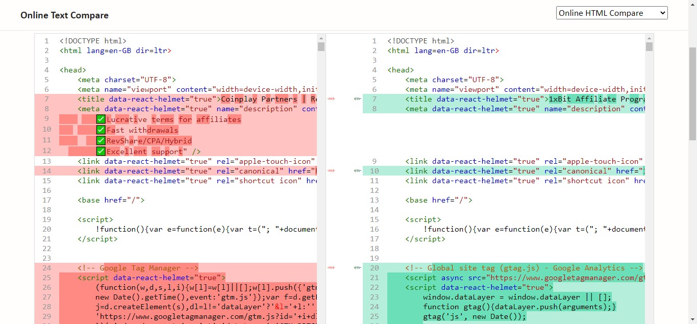Click 'Global site tag (gtag.js)' comment line
The image size is (697, 324).
[x=525, y=268]
